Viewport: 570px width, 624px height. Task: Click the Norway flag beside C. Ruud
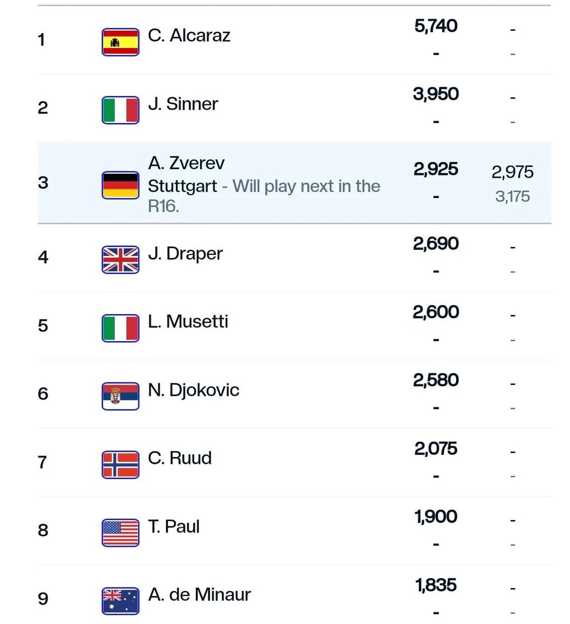pyautogui.click(x=120, y=464)
